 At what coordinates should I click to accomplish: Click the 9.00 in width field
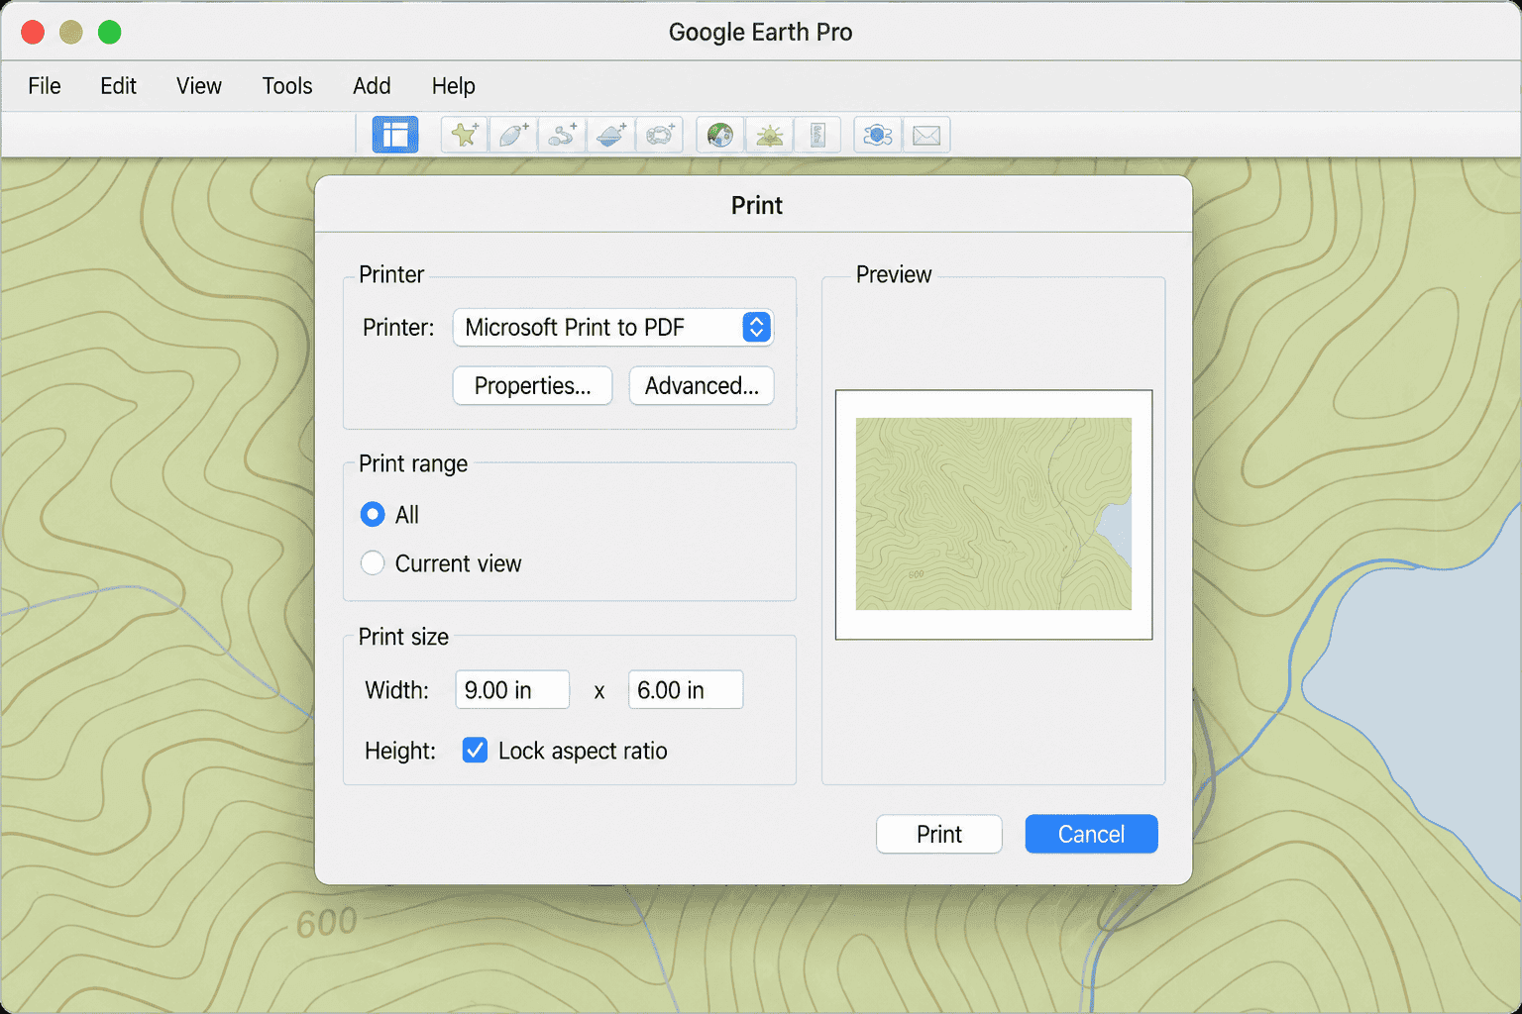click(512, 690)
